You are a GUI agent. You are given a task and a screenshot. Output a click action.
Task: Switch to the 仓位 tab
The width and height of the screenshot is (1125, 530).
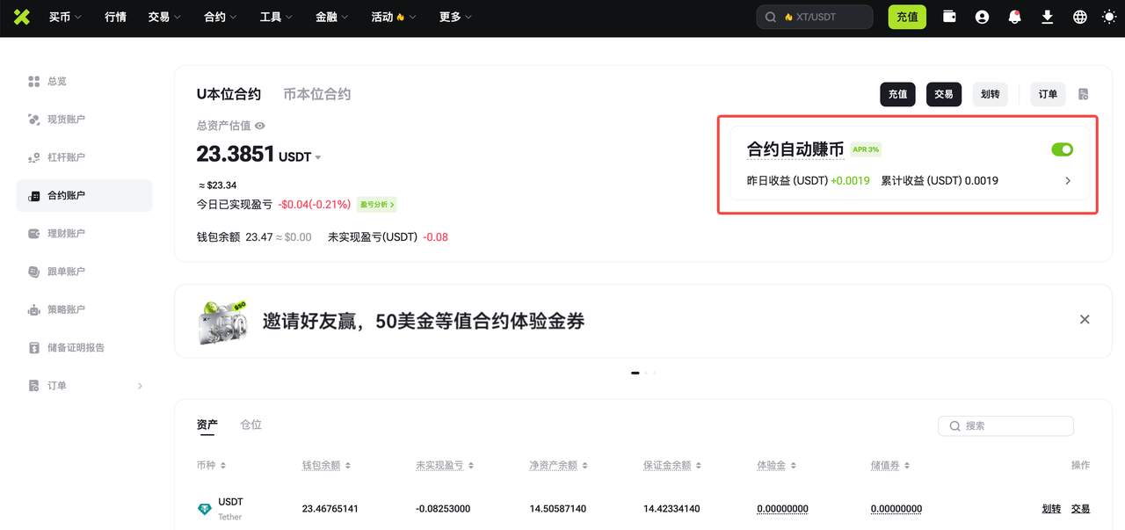[x=250, y=425]
